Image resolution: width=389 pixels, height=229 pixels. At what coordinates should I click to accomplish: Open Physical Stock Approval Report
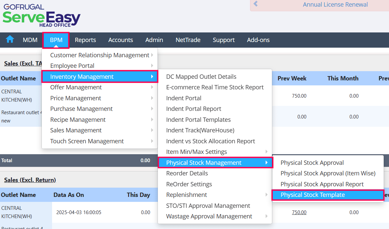coord(322,184)
